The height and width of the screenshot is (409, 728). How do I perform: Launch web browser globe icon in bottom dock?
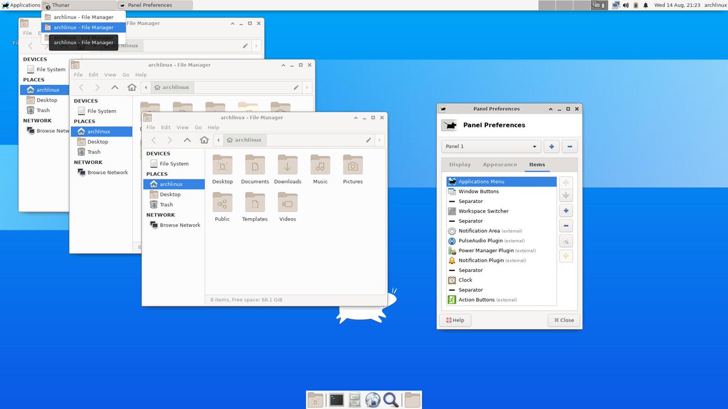(x=372, y=399)
